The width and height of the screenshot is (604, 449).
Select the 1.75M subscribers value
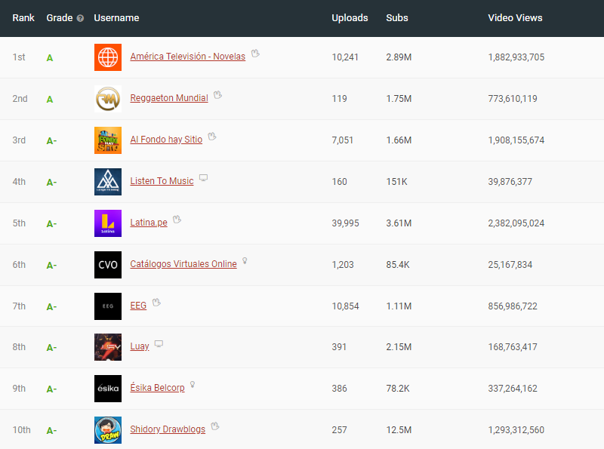(x=399, y=99)
